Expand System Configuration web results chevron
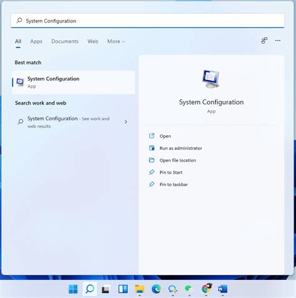Screen dimensions: 296x298 coord(126,121)
